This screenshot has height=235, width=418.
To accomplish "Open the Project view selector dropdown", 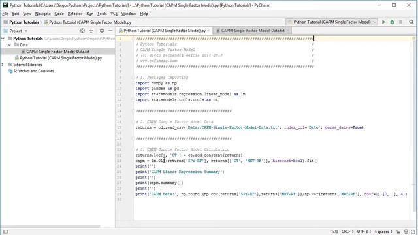I will coord(26,31).
